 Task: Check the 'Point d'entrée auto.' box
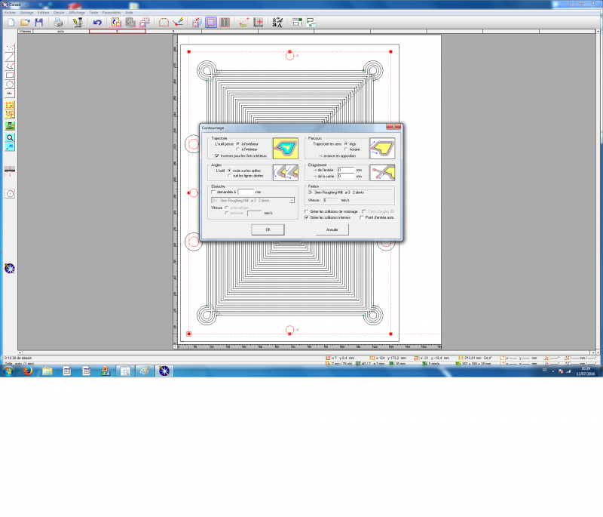362,217
